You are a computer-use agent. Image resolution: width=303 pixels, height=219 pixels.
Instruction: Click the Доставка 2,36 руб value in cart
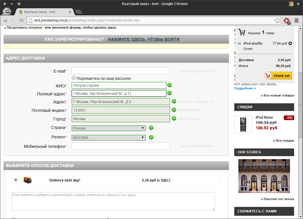click(x=284, y=60)
